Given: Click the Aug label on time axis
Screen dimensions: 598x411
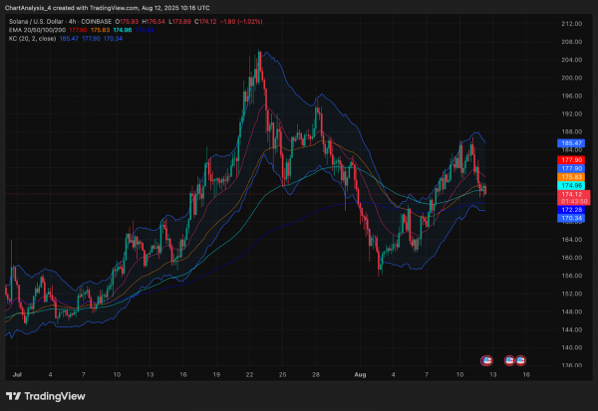Looking at the screenshot, I should pos(360,375).
